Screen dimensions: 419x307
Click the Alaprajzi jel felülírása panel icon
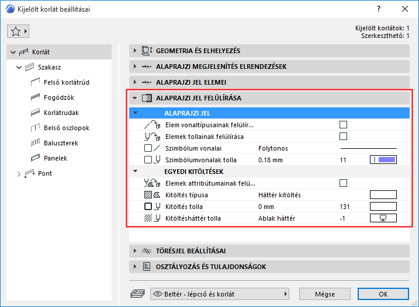(x=147, y=98)
